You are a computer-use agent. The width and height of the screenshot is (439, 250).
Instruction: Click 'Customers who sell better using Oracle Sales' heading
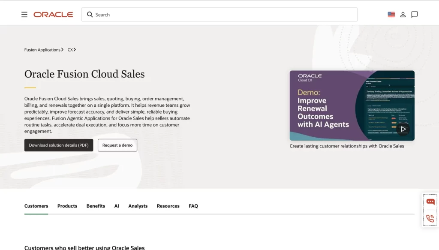pyautogui.click(x=84, y=248)
